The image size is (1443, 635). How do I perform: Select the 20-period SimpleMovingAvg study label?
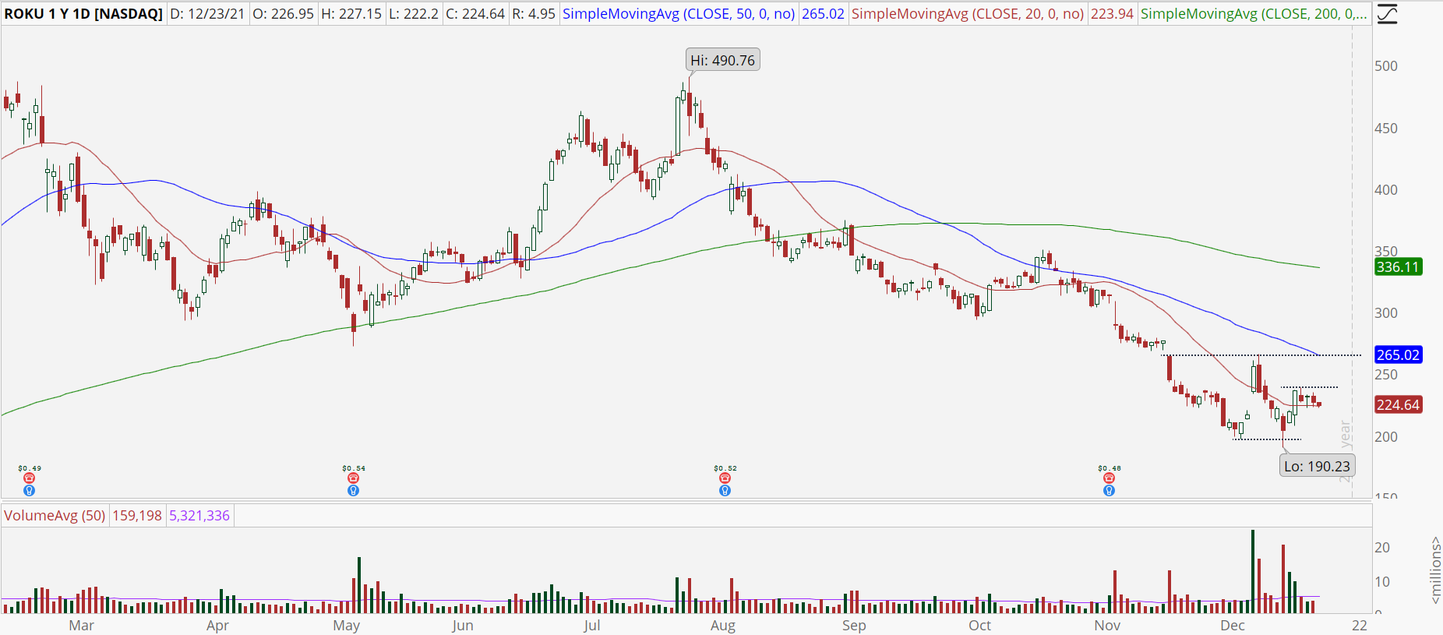coord(968,14)
